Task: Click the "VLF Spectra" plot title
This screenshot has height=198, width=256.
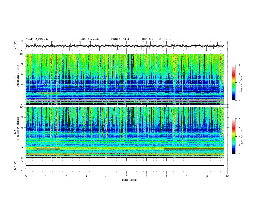Action: pos(37,39)
